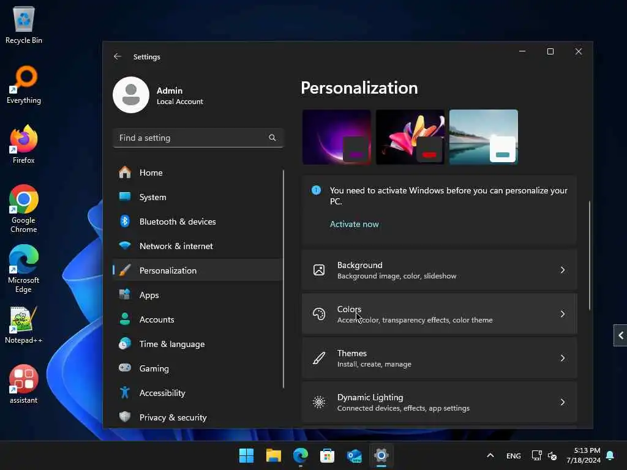Click the ENG language indicator
This screenshot has width=627, height=470.
514,455
